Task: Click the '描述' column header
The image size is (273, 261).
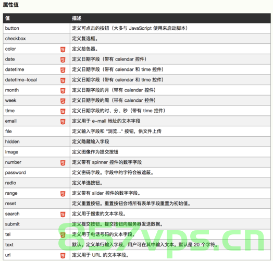Action: (77, 18)
